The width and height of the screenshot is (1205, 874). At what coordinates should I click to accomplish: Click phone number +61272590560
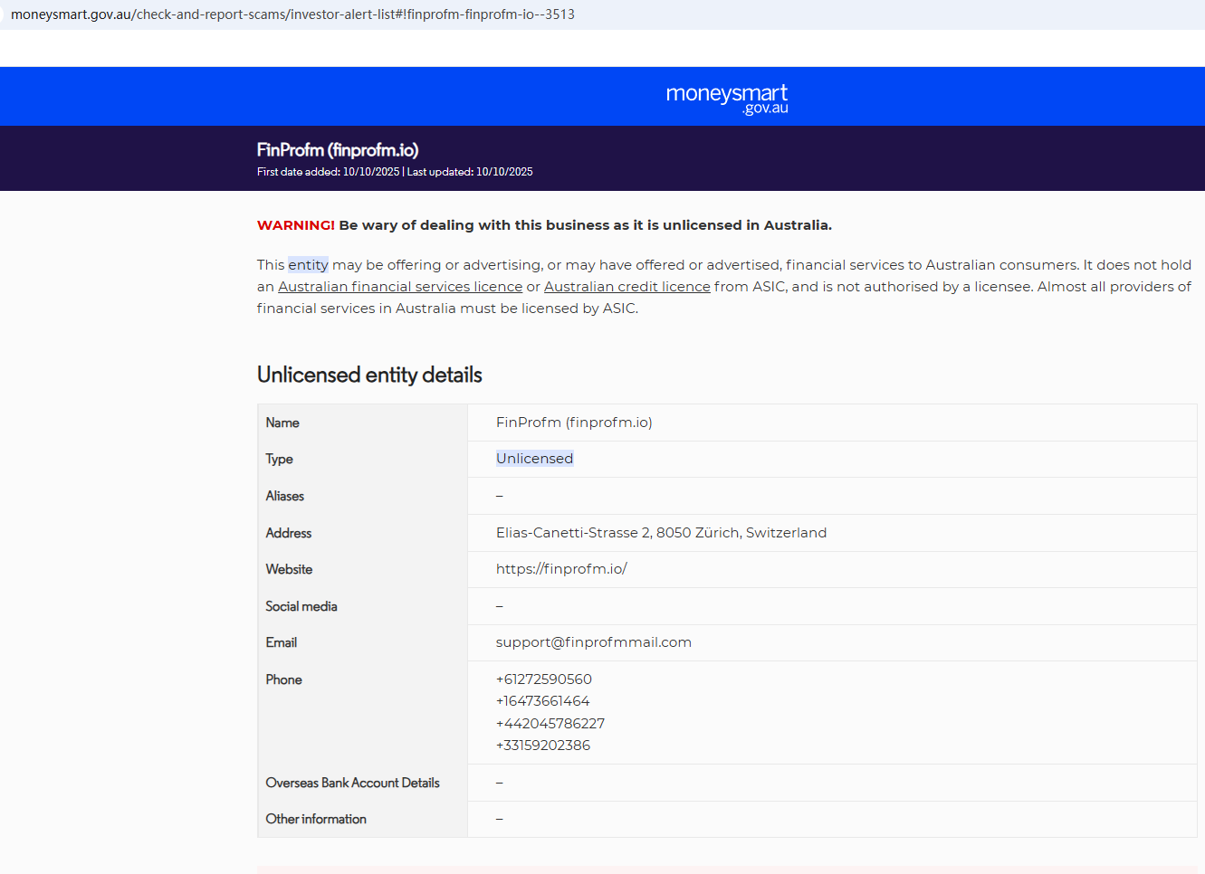[544, 679]
